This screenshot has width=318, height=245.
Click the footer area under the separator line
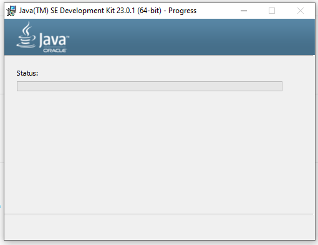point(159,227)
